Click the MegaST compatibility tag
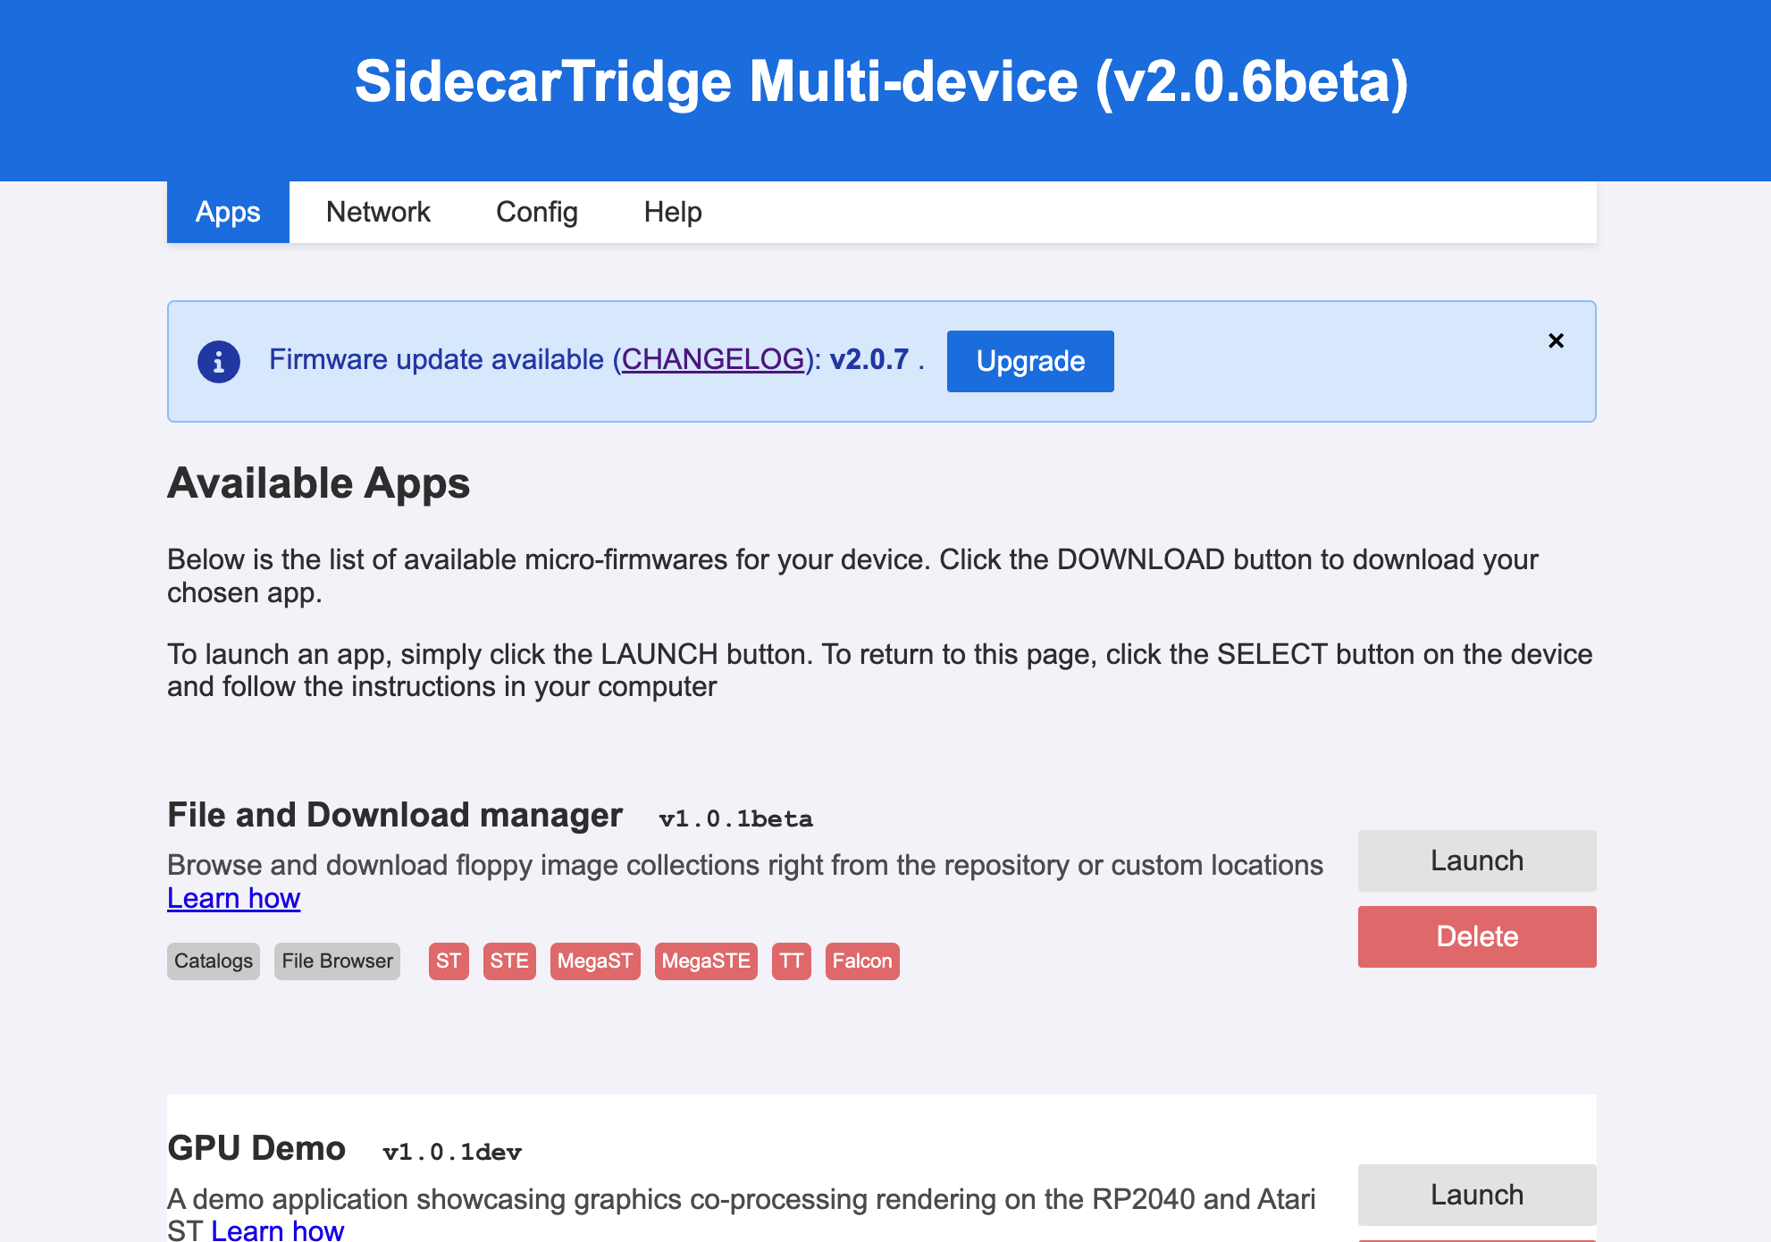The height and width of the screenshot is (1242, 1771). pyautogui.click(x=595, y=961)
